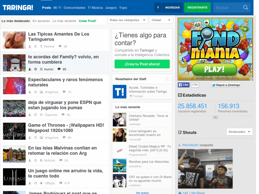Click the search magnifier icon
259x194 pixels.
tap(245, 8)
